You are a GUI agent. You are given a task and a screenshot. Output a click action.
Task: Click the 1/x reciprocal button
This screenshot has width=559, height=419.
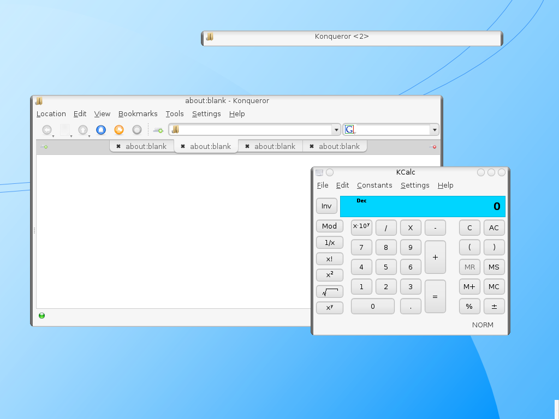click(x=329, y=243)
